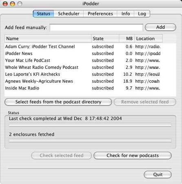Select Whole Wheat Radio Comedy Podcast feed
Image resolution: width=182 pixels, height=184 pixels.
coord(90,67)
